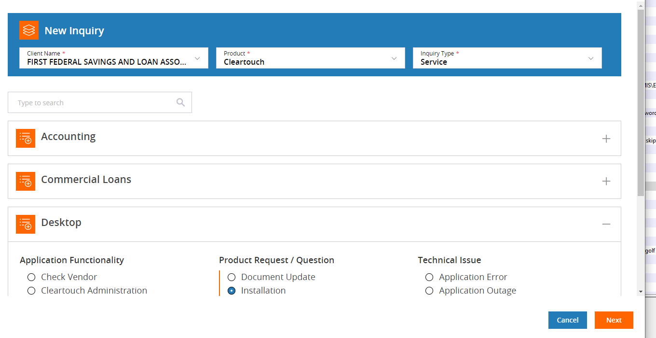The height and width of the screenshot is (338, 656).
Task: Click the Desktop category list icon
Action: 26,224
